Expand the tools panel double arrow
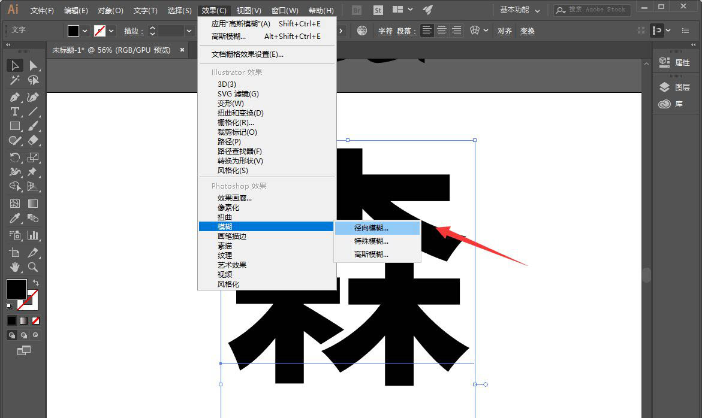Screen dimensions: 702x418 [x=8, y=45]
